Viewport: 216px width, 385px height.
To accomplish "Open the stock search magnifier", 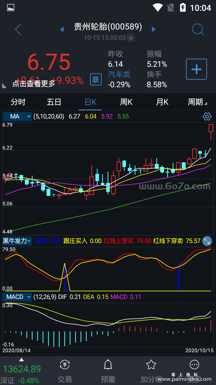I will point(198,29).
